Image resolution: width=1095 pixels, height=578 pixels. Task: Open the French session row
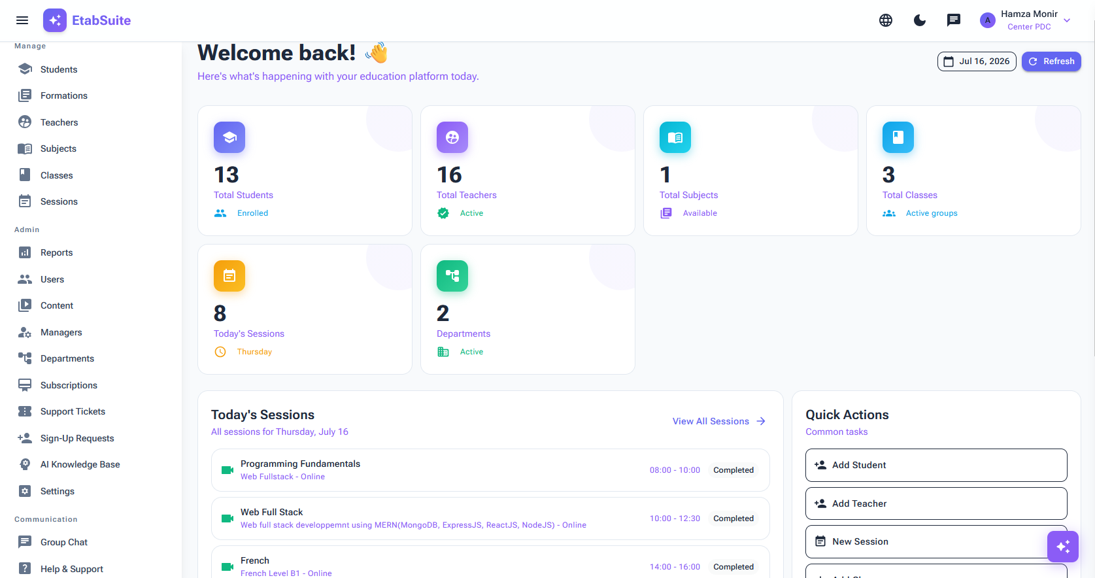point(490,562)
